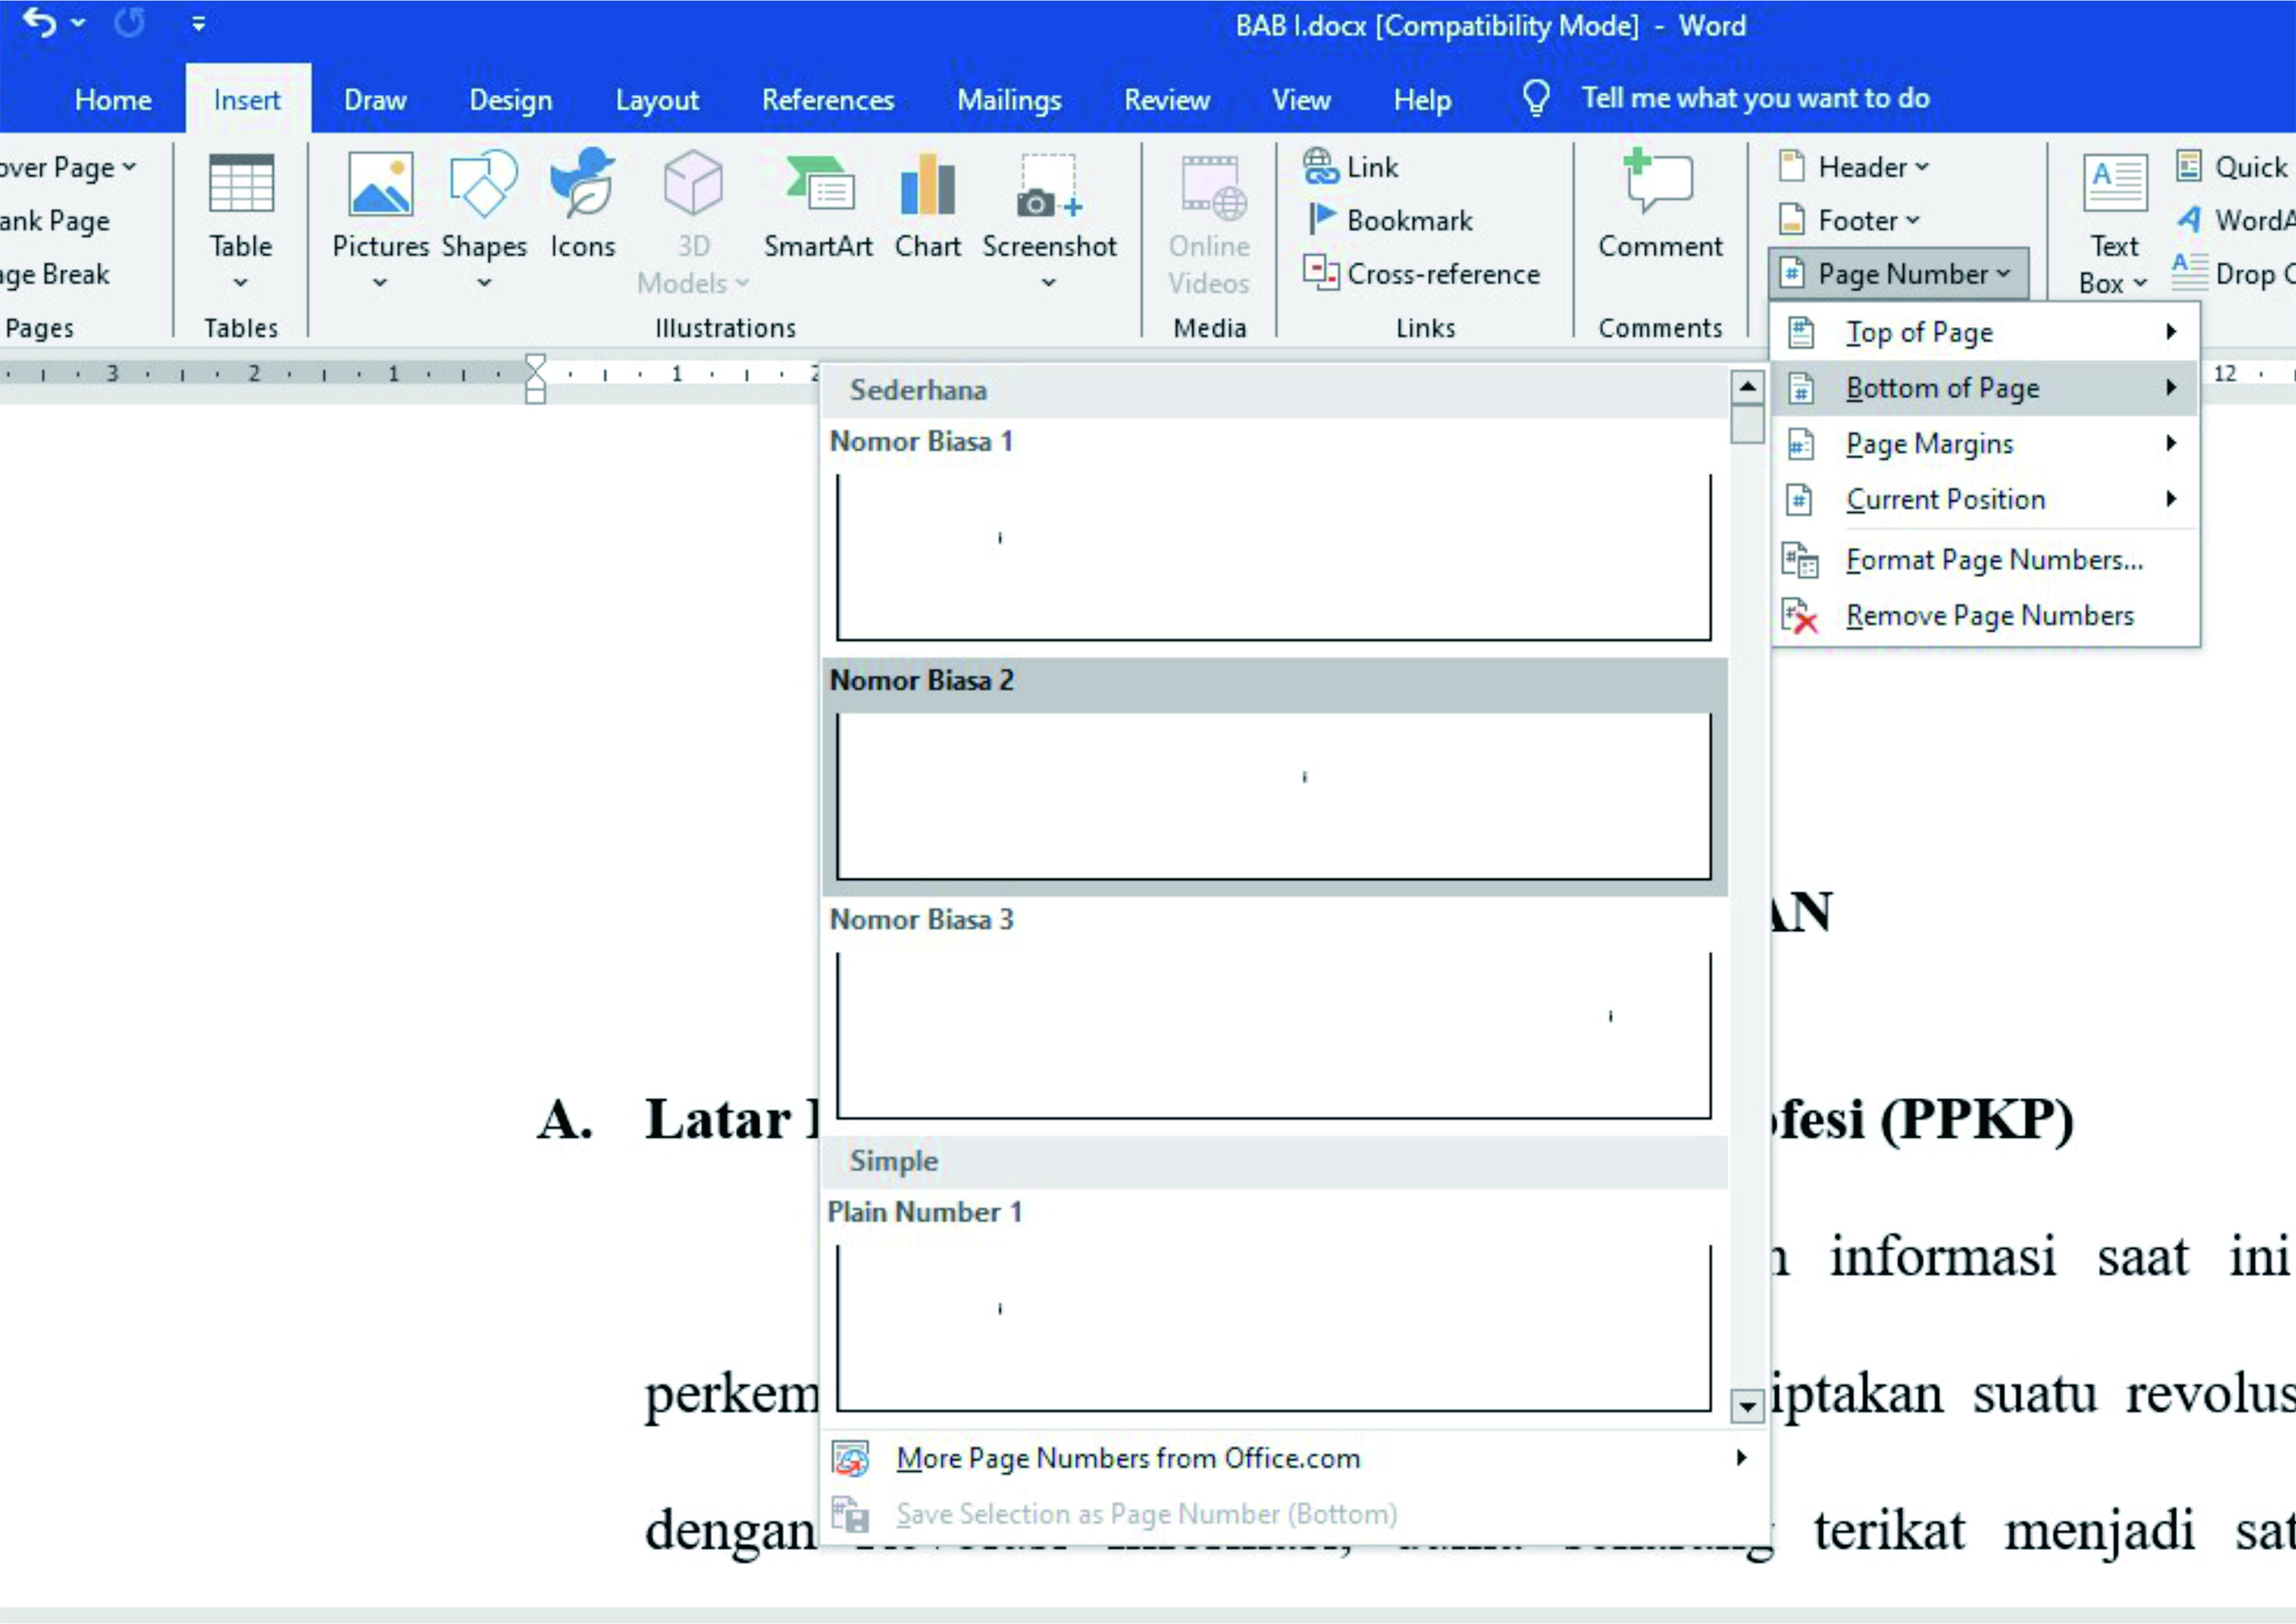Insert a Cross-reference
The image size is (2296, 1624).
click(1422, 274)
